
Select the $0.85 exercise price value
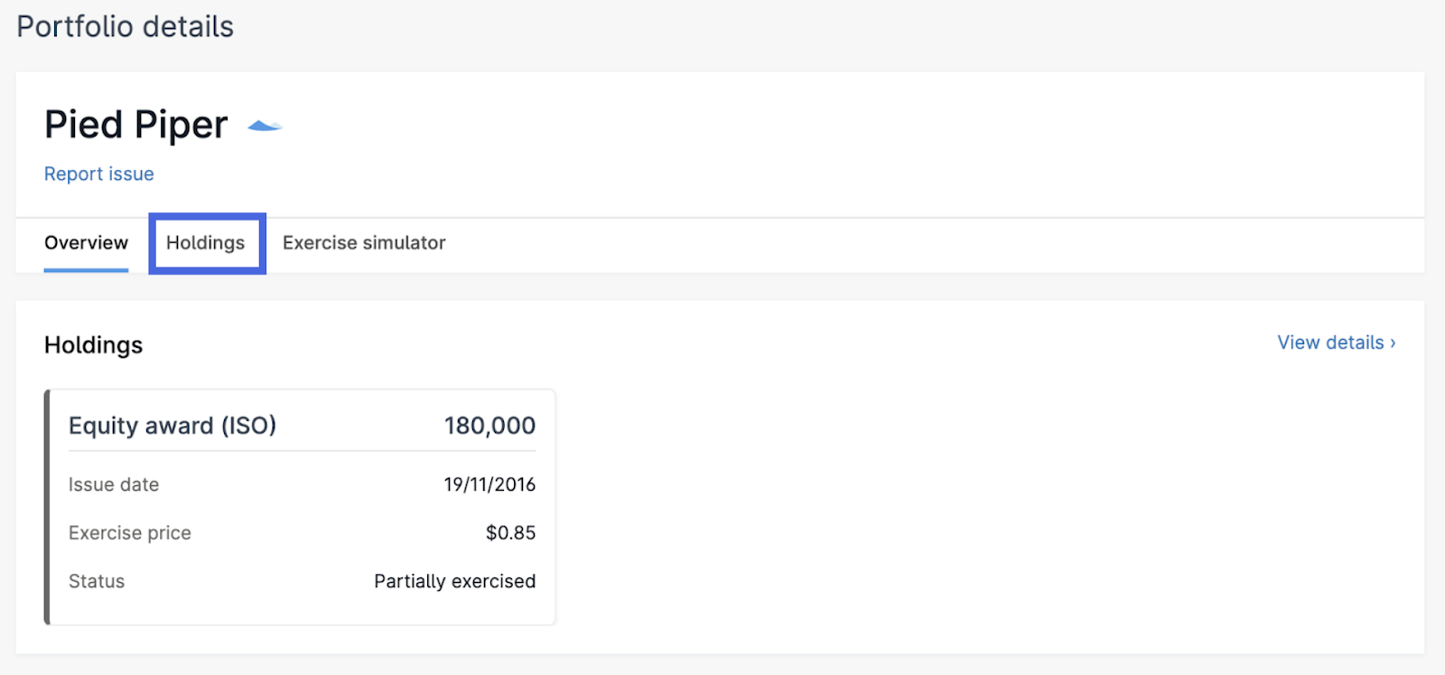[510, 533]
